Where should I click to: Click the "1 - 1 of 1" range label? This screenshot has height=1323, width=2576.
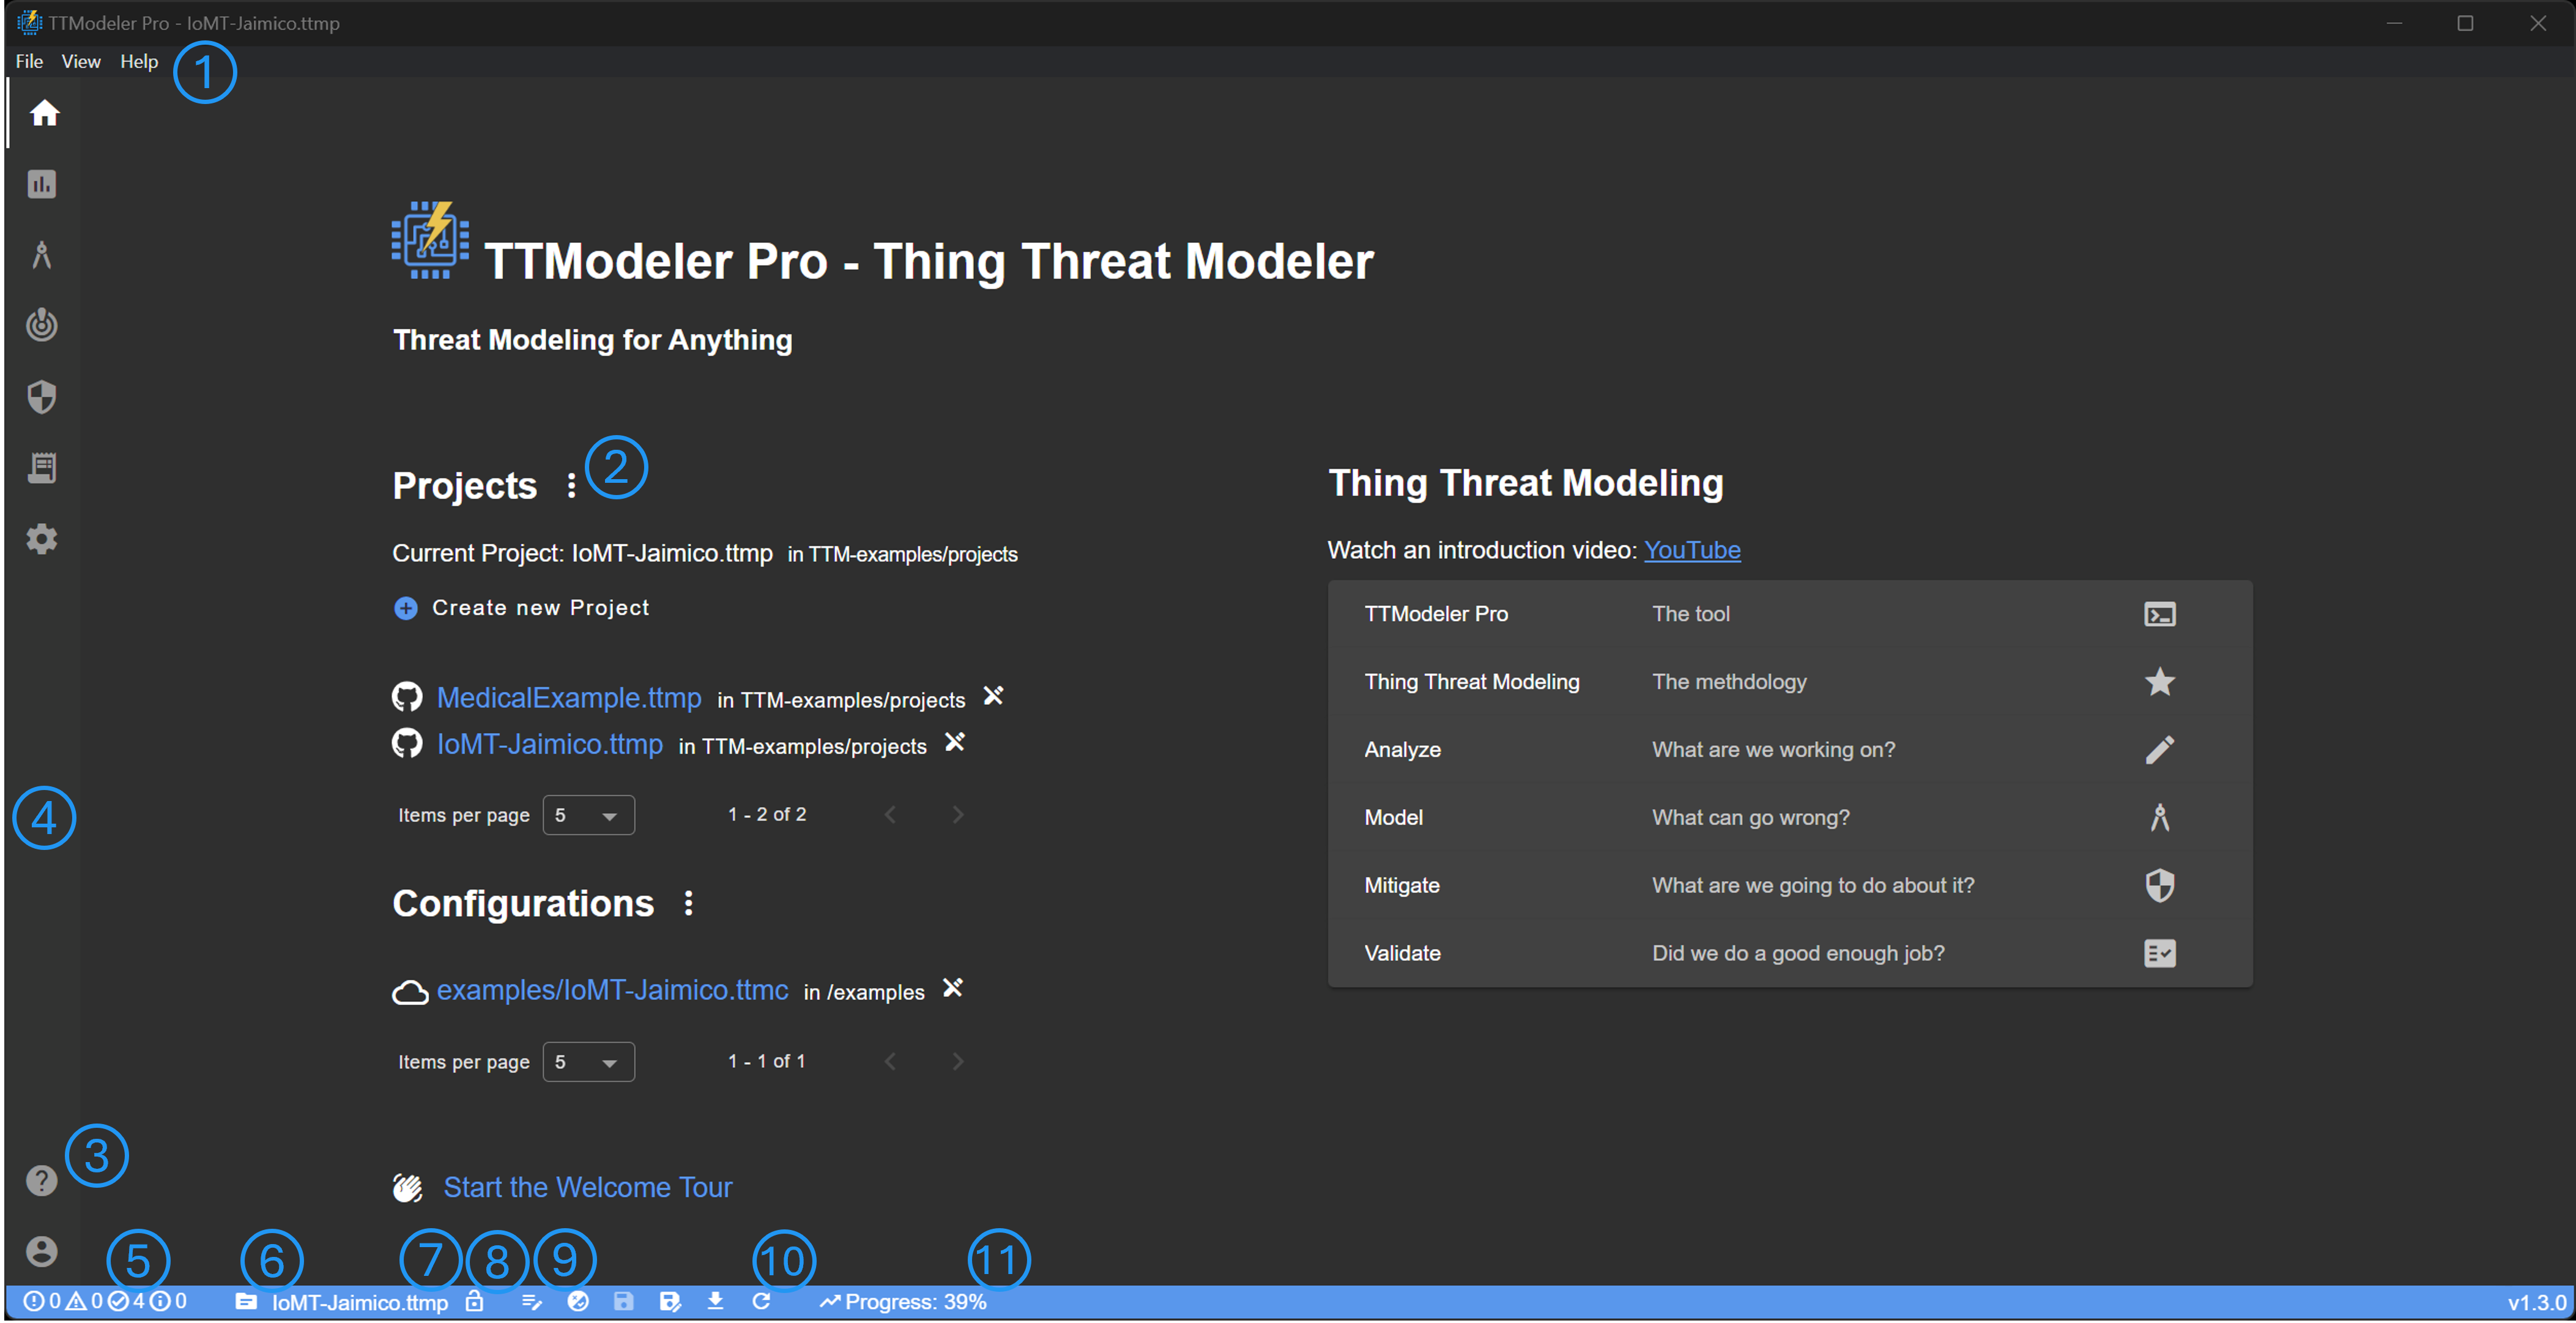pyautogui.click(x=767, y=1062)
